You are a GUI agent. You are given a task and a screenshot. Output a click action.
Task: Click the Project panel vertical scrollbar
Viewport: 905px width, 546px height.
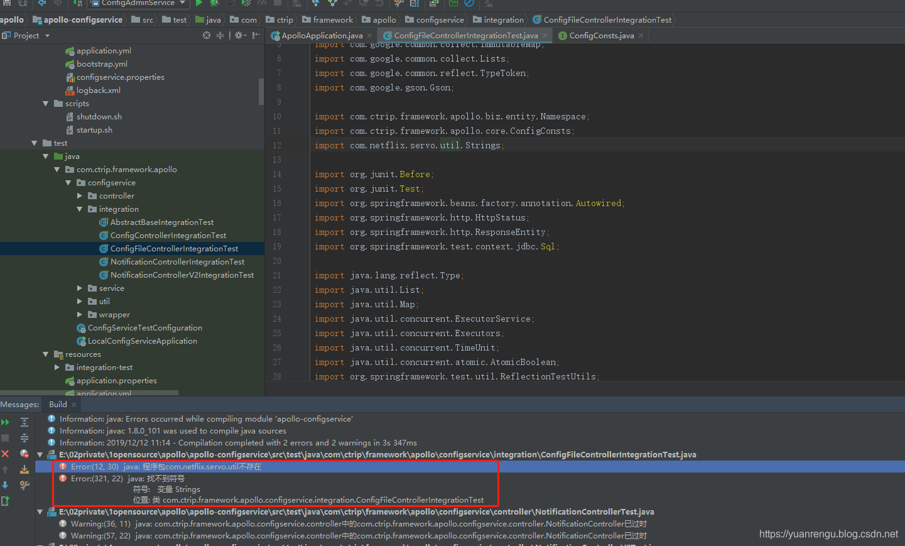pos(261,92)
